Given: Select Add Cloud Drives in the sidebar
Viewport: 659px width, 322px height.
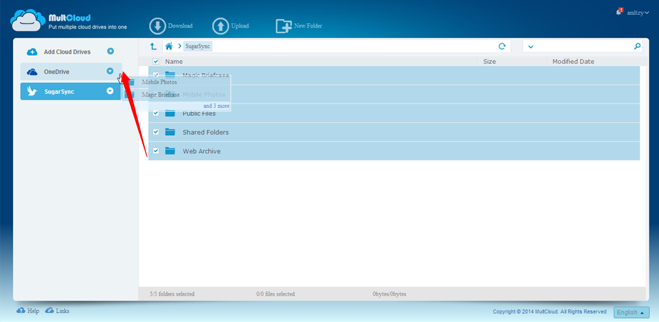Looking at the screenshot, I should point(67,52).
